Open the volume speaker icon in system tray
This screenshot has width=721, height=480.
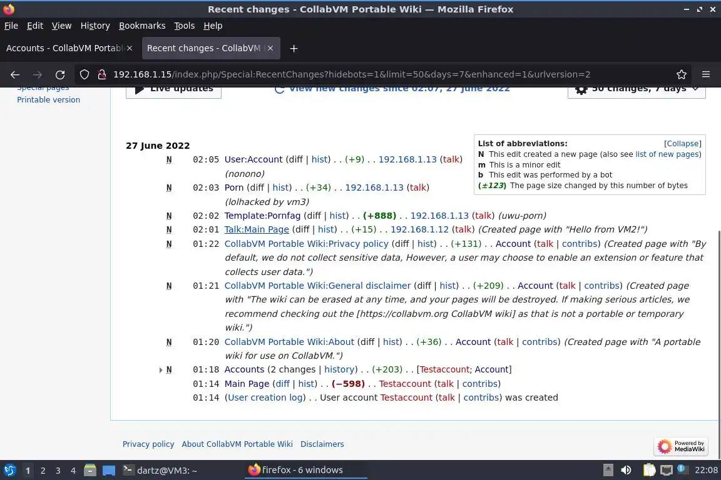(626, 471)
